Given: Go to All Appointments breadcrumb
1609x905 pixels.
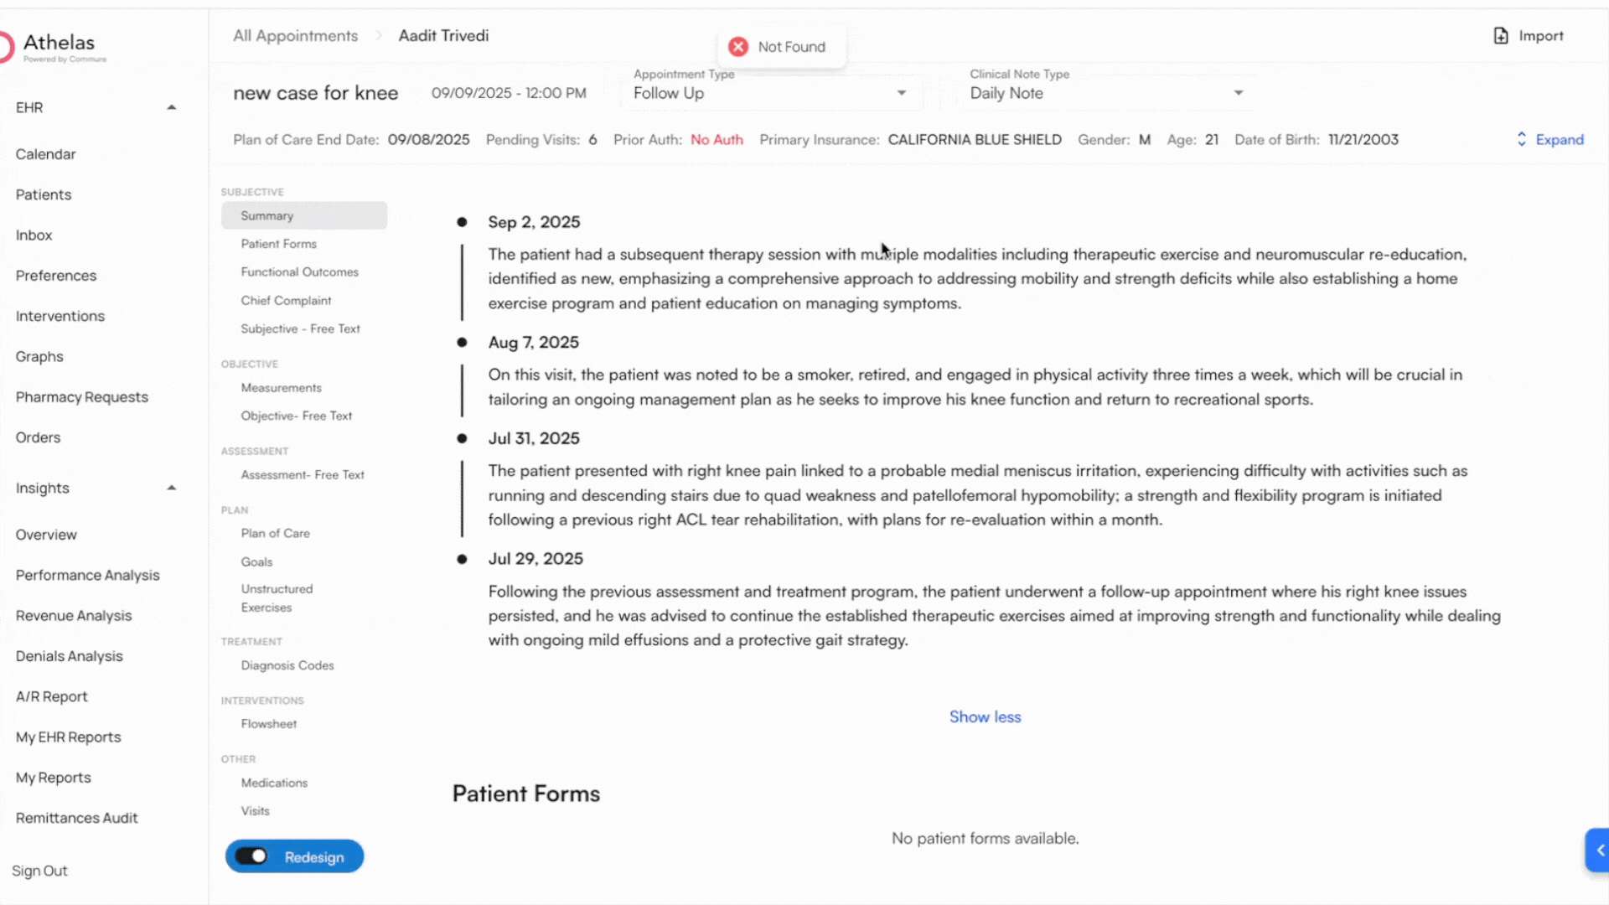Looking at the screenshot, I should [x=295, y=36].
